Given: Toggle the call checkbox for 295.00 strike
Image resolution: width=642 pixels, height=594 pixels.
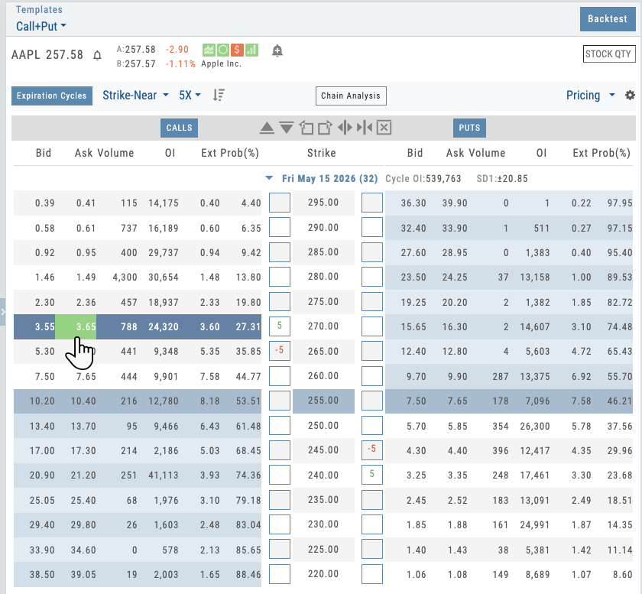Looking at the screenshot, I should [280, 203].
